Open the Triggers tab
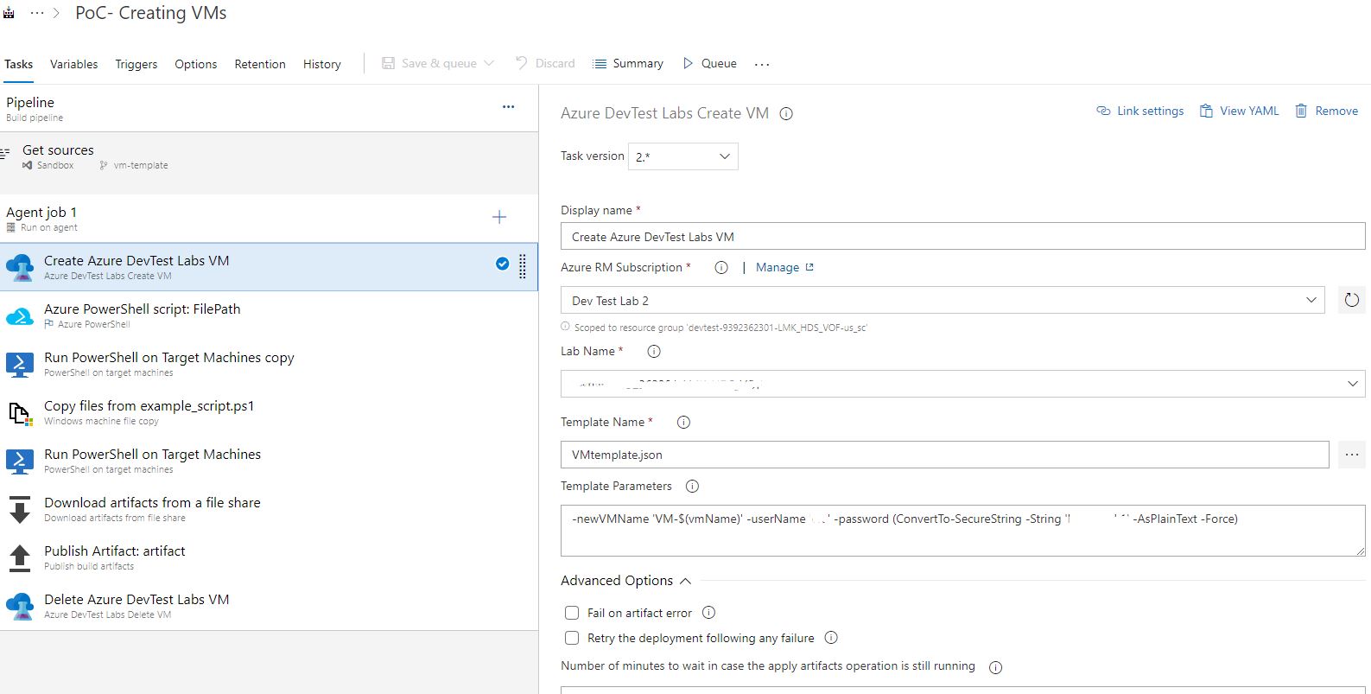The width and height of the screenshot is (1371, 694). tap(136, 64)
